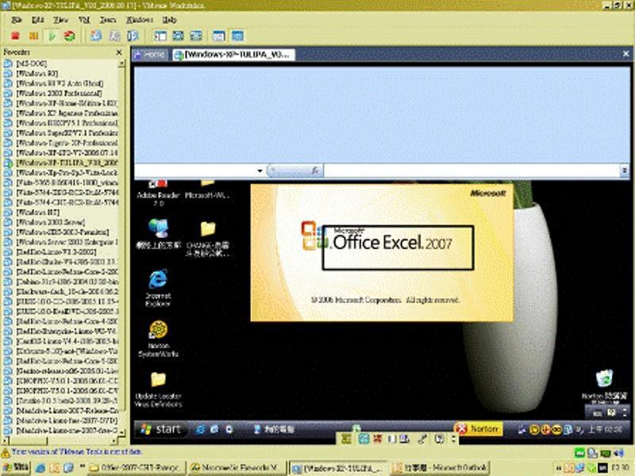Image resolution: width=635 pixels, height=476 pixels.
Task: Click Favorites list scroll-up arrow
Action: coord(122,64)
